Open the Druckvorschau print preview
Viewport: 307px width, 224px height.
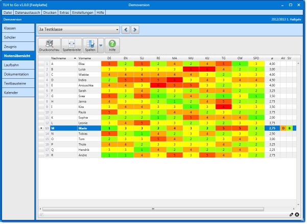[x=50, y=45]
